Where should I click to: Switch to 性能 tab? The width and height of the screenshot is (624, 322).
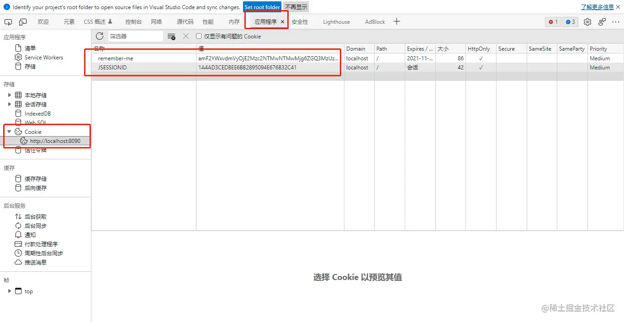tap(208, 22)
